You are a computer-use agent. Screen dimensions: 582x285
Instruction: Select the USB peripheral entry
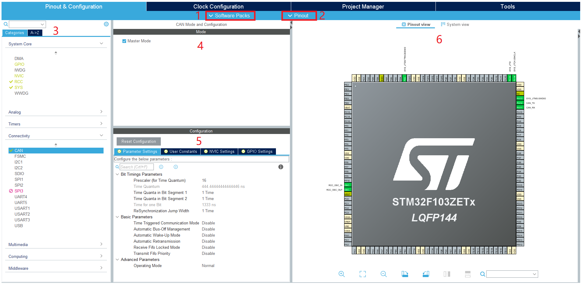tap(19, 226)
